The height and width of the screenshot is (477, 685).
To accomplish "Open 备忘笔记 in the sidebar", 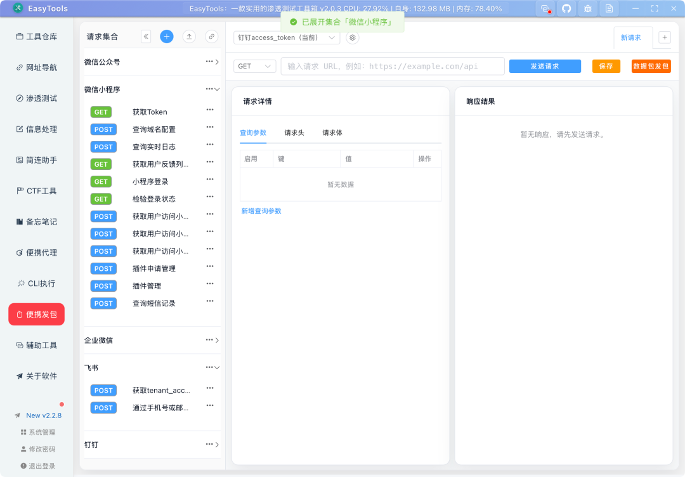I will pyautogui.click(x=37, y=222).
